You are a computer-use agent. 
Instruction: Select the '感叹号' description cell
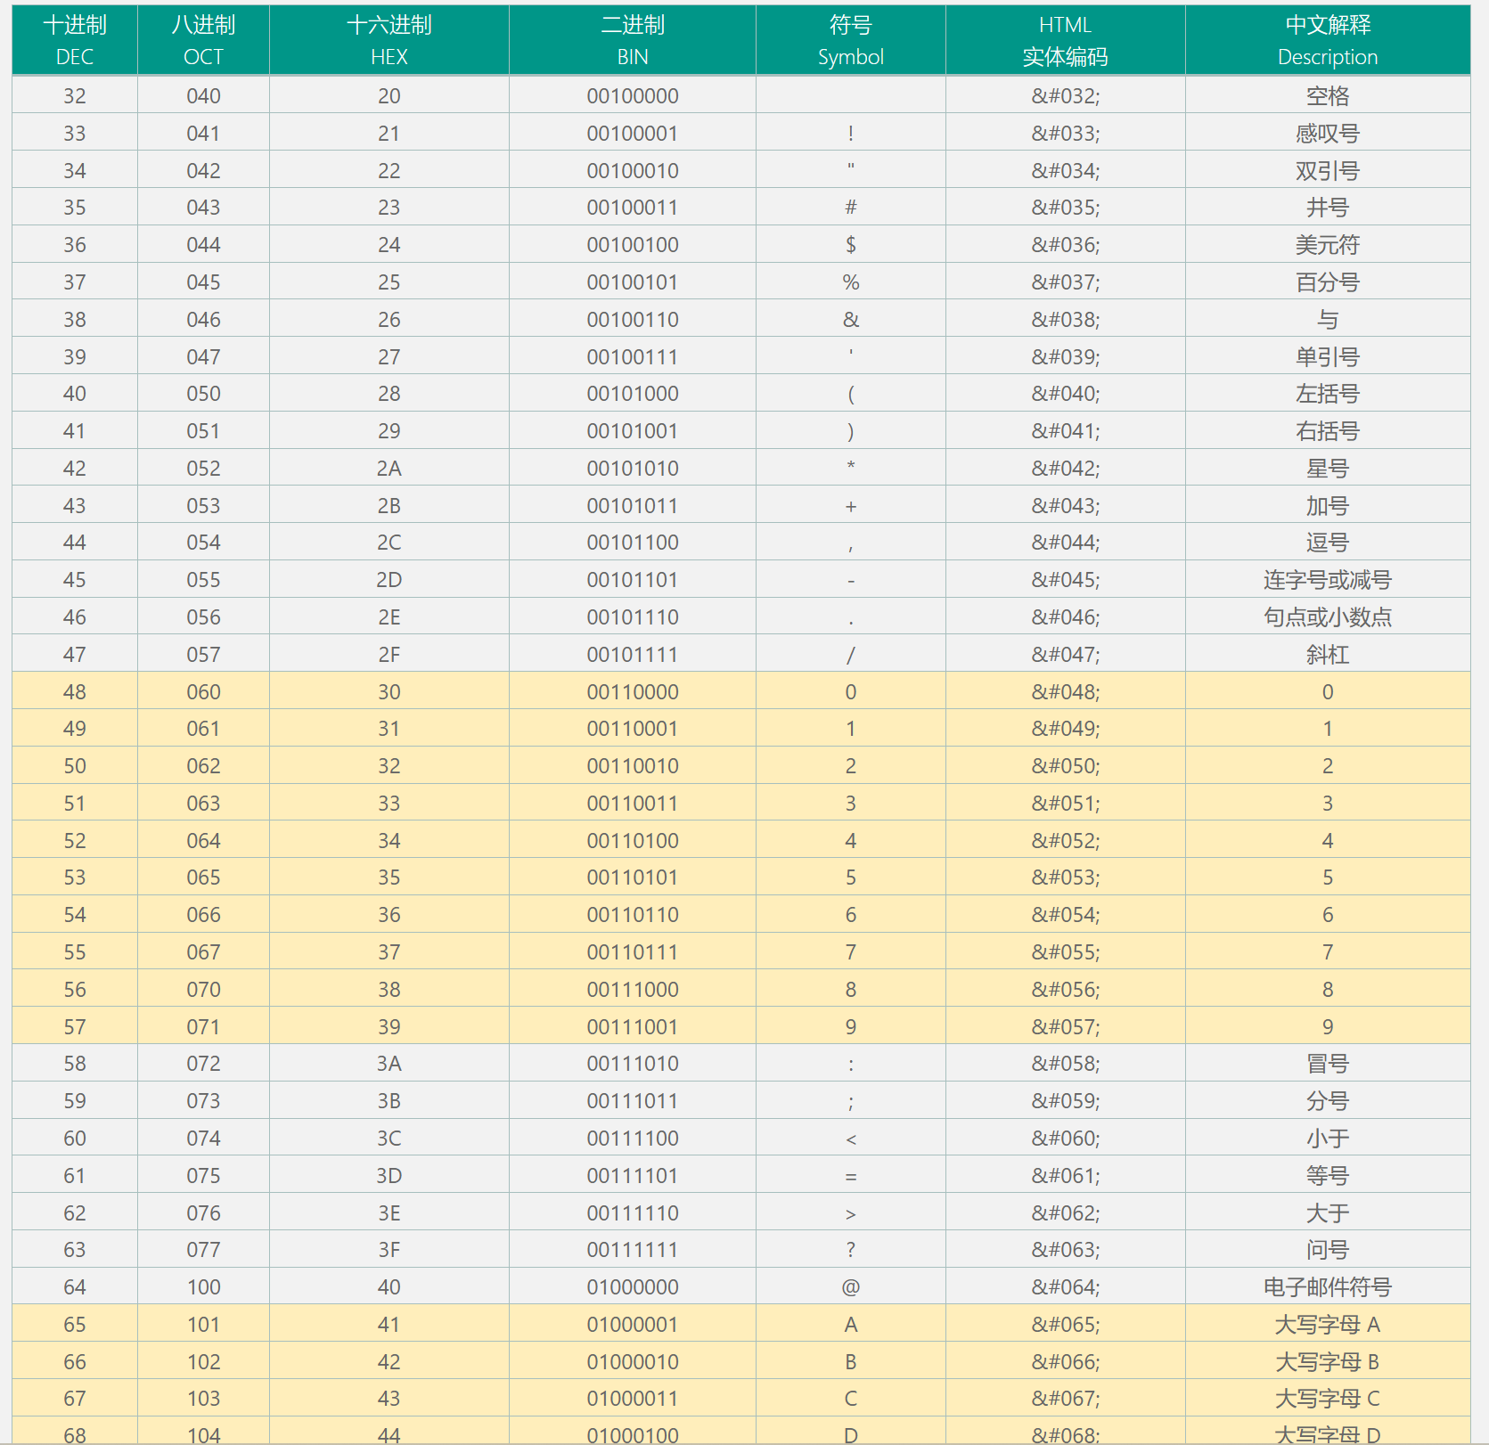[x=1328, y=133]
